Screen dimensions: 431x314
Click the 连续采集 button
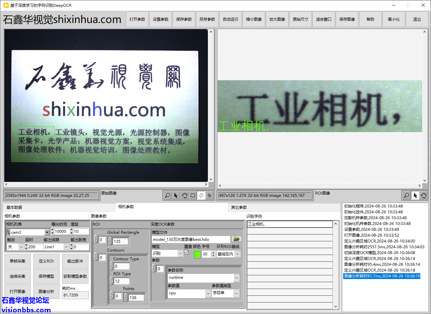[17, 276]
